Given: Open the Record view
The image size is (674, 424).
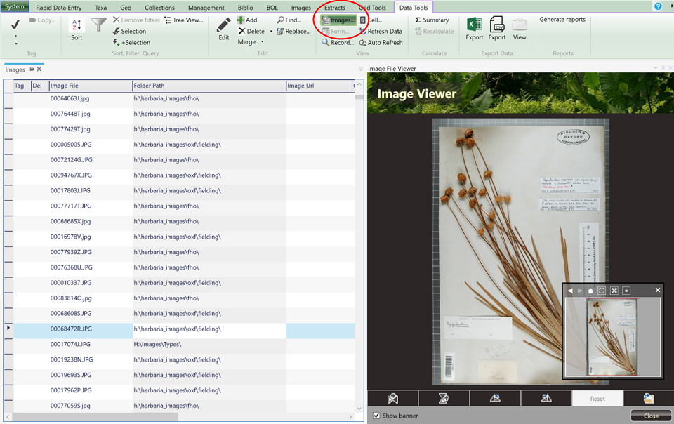Looking at the screenshot, I should [338, 43].
